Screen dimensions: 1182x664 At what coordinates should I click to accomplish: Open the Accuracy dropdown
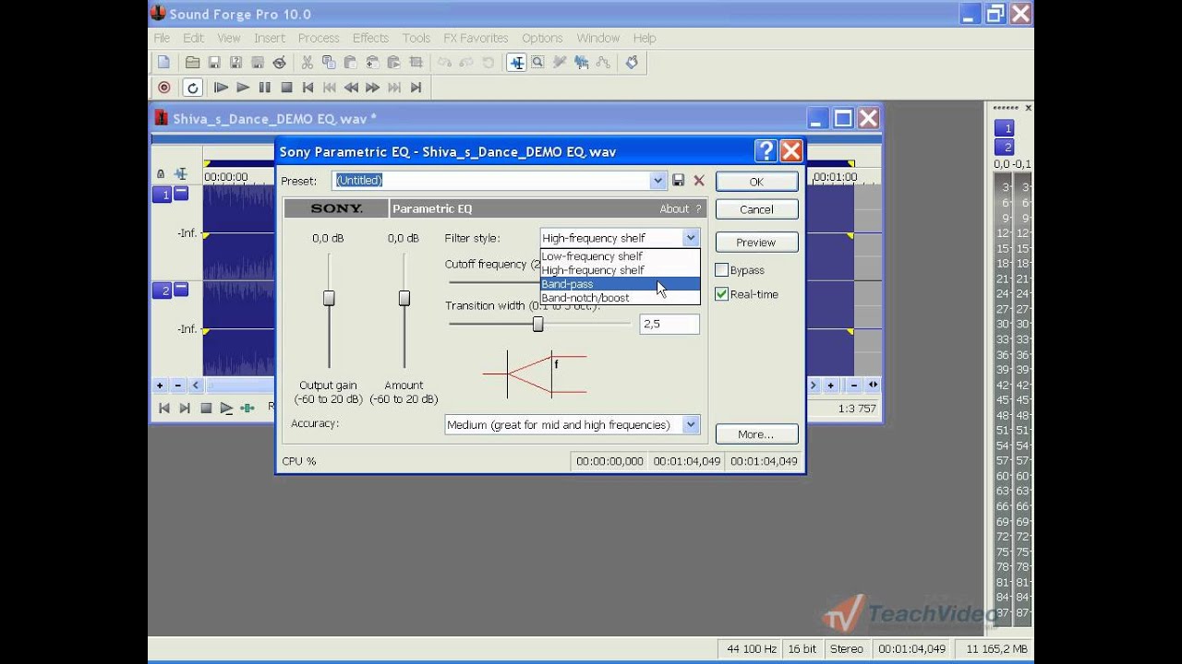[x=690, y=425]
